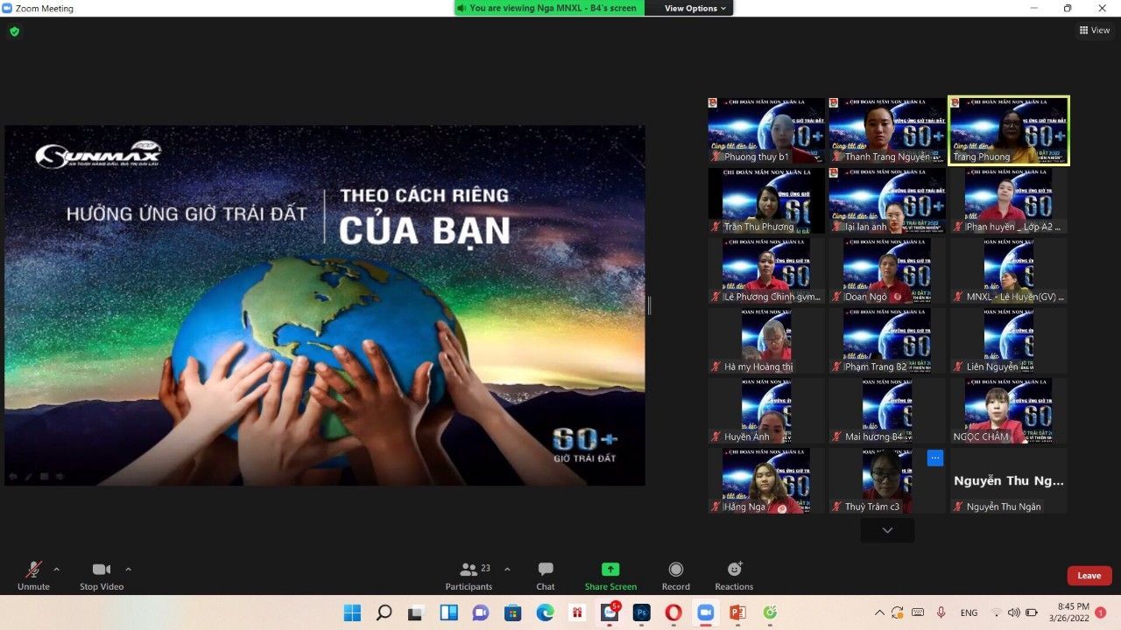Image resolution: width=1121 pixels, height=630 pixels.
Task: Open the View layout menu
Action: pyautogui.click(x=1095, y=30)
